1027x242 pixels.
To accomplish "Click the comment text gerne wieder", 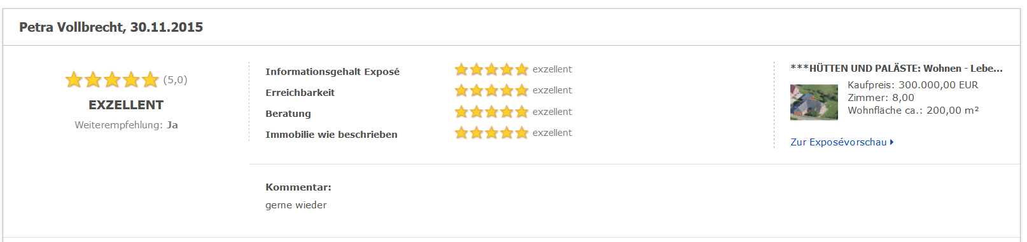I will (296, 205).
